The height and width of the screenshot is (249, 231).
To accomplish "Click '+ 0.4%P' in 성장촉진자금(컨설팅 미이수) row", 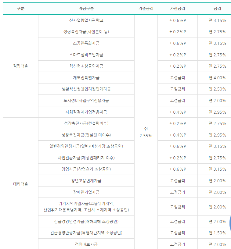I will tap(178, 135).
